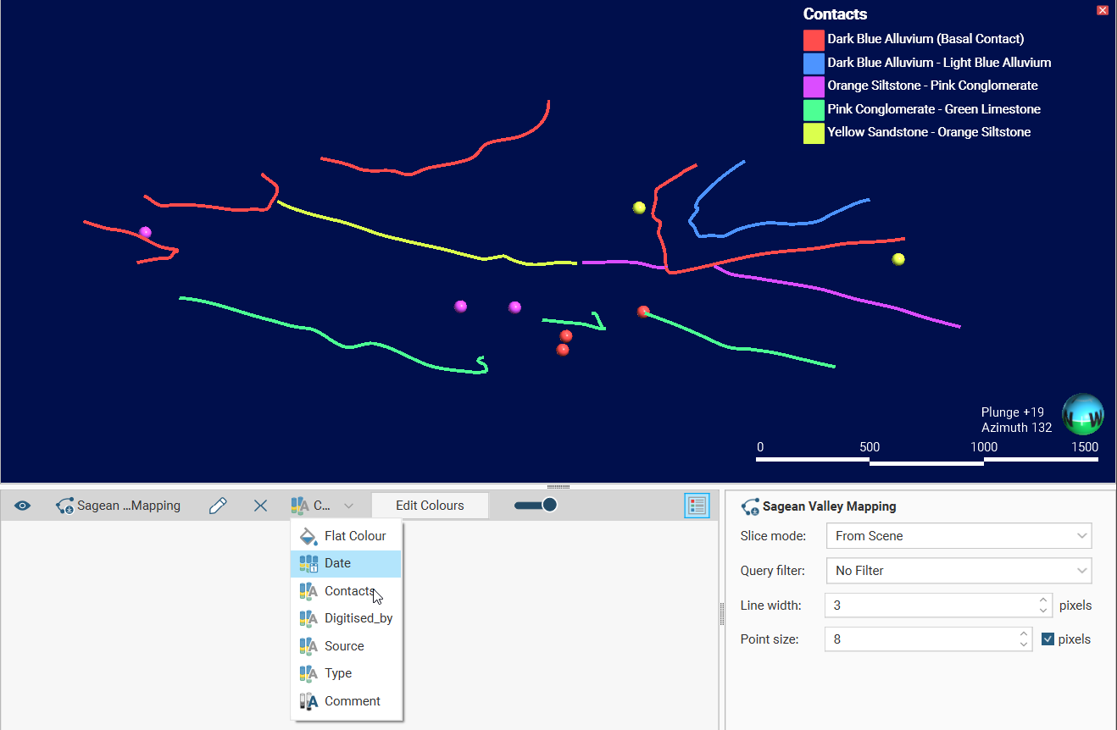The width and height of the screenshot is (1117, 730).
Task: Open the Slice mode dropdown
Action: 958,536
